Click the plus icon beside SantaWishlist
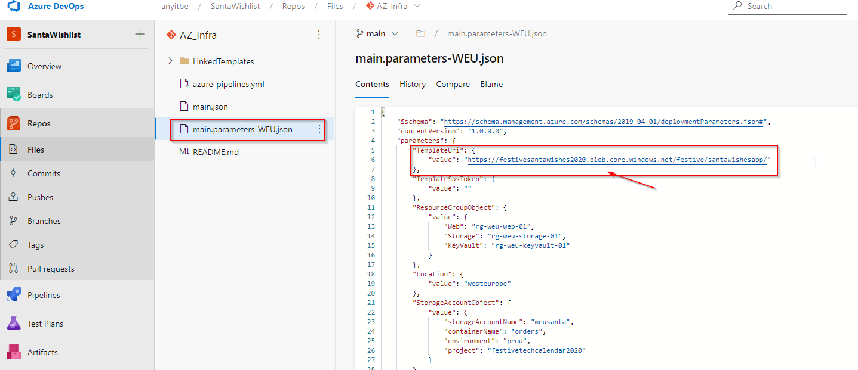Image resolution: width=858 pixels, height=370 pixels. coord(140,34)
